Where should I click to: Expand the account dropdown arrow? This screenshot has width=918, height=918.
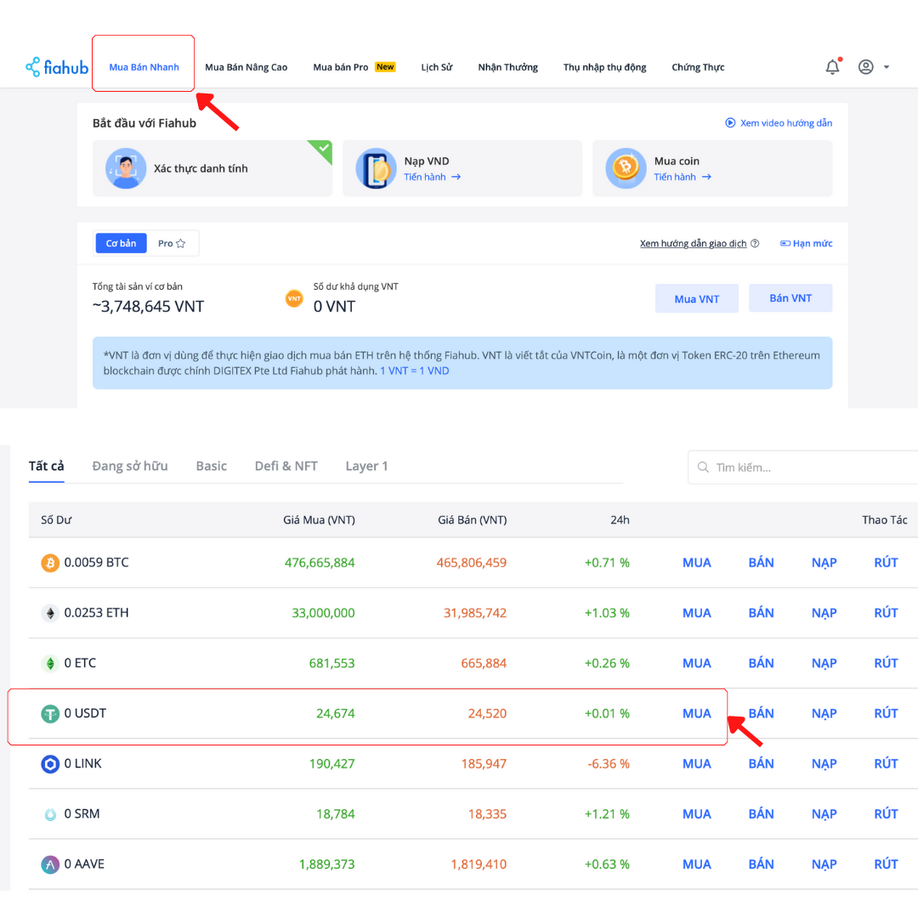pos(887,67)
